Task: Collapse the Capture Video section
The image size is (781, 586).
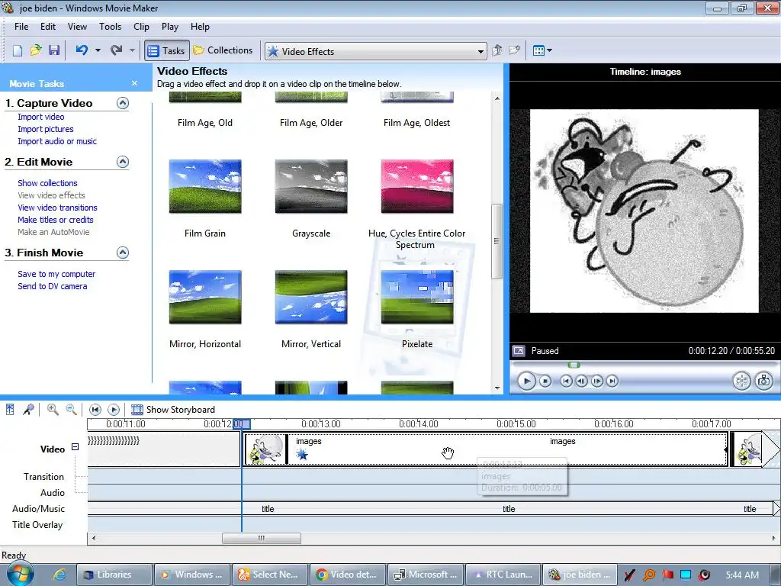Action: click(123, 103)
